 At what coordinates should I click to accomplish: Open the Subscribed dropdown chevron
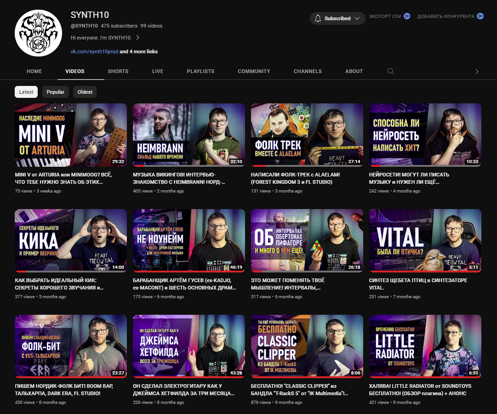coord(357,18)
